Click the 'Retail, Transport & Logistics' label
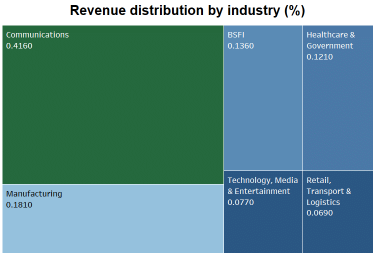375x255 pixels. [328, 191]
